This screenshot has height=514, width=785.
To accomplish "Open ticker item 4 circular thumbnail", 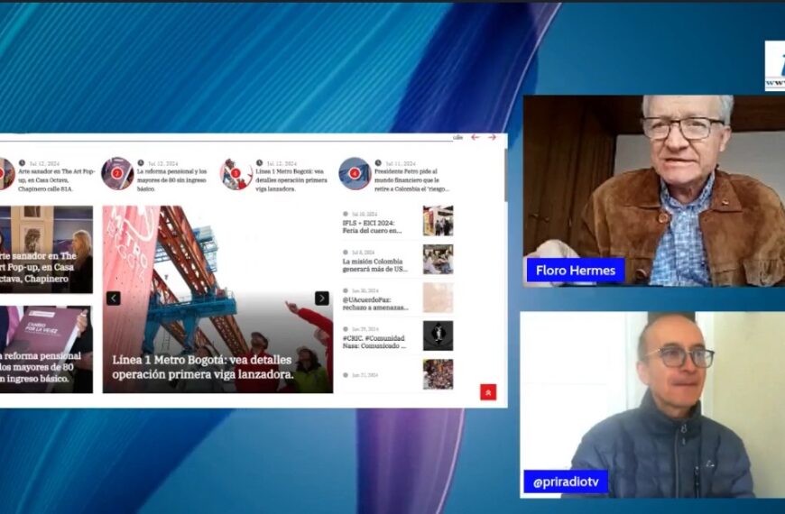I will [x=355, y=174].
